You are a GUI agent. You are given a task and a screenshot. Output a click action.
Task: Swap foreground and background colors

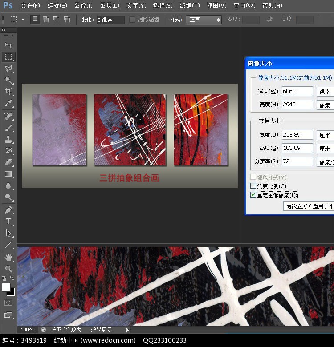(x=12, y=278)
